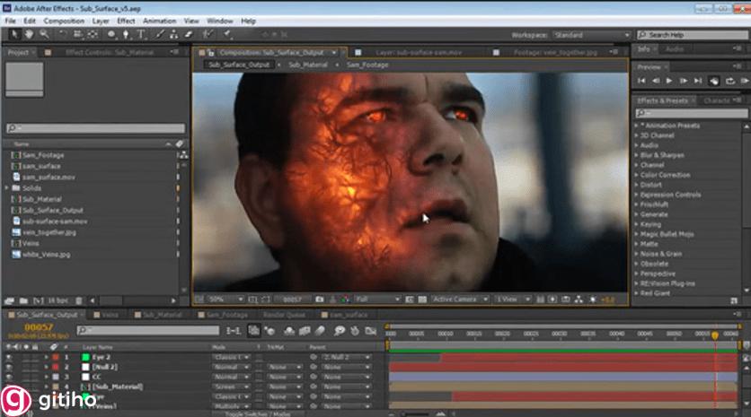Select the Hand tool

(29, 34)
